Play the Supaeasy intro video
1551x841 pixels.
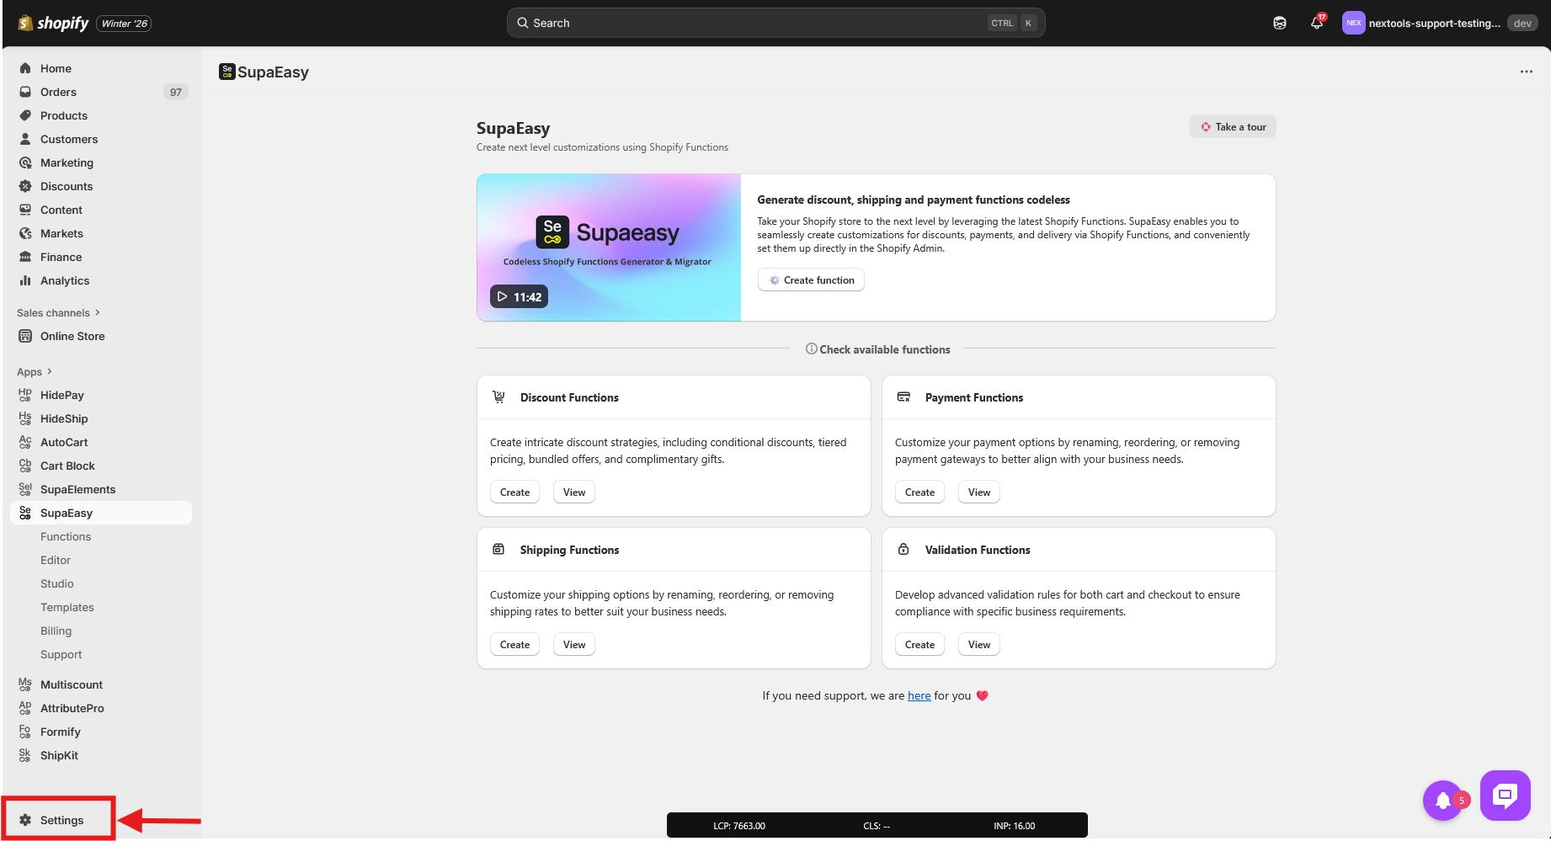[x=519, y=296]
